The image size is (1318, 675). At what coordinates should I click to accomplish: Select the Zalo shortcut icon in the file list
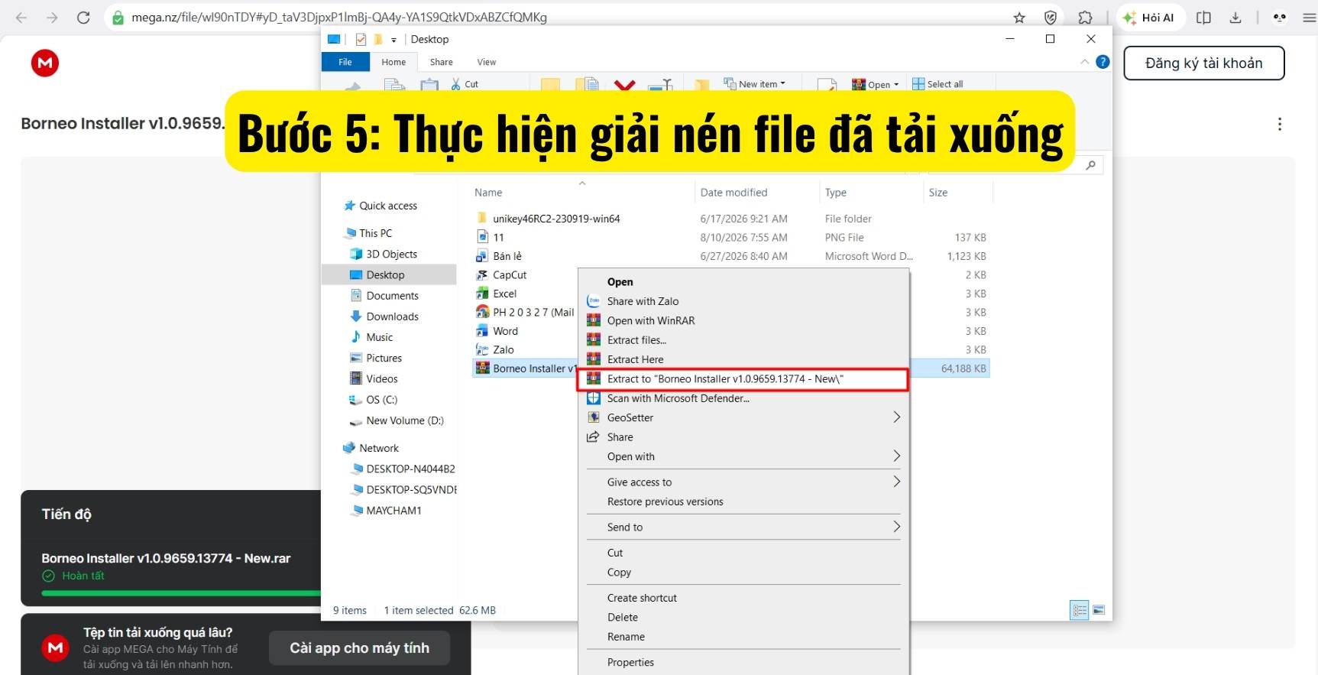pos(482,349)
